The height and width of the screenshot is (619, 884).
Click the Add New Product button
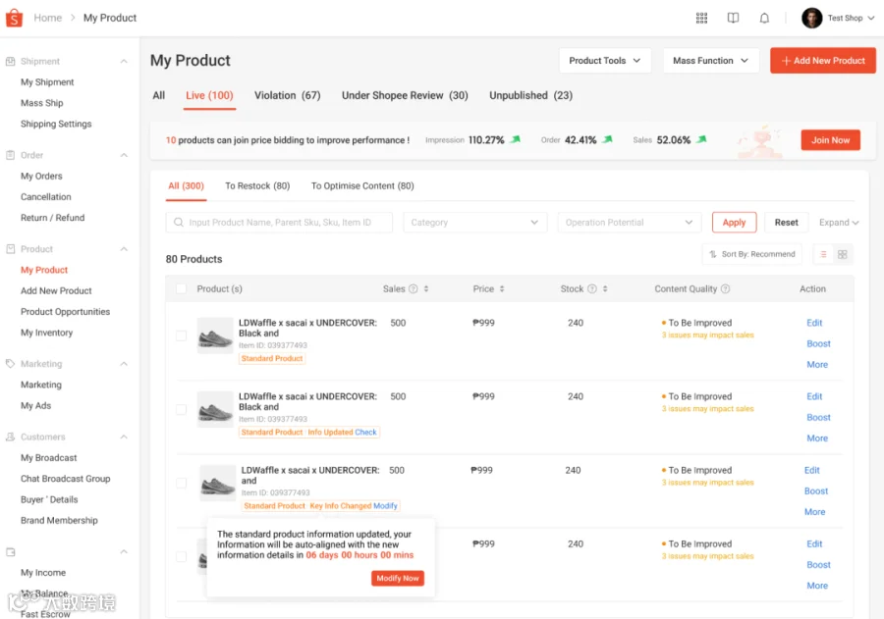coord(823,60)
